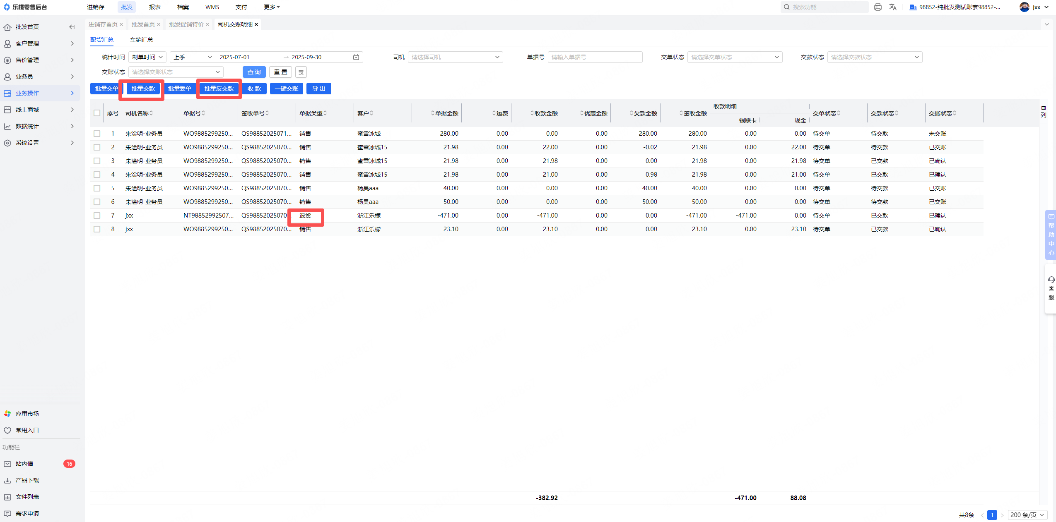
Task: Switch to the 车销汇总 tab
Action: pos(141,40)
